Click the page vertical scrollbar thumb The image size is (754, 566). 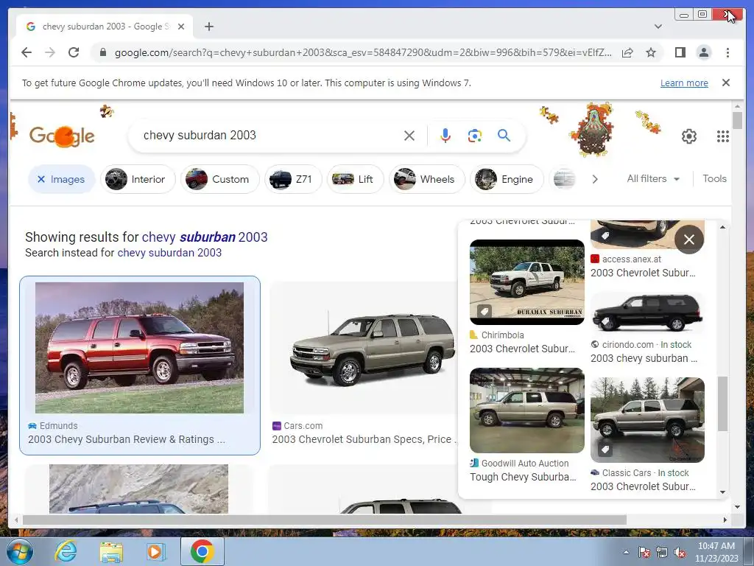[737, 120]
